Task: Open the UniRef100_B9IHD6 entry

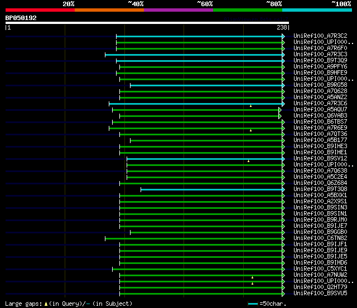Action: click(320, 263)
